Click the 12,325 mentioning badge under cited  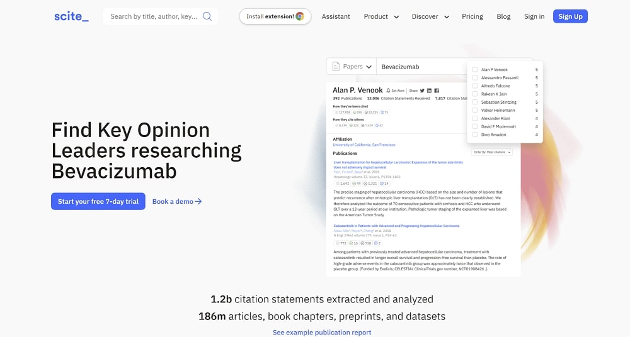[371, 113]
